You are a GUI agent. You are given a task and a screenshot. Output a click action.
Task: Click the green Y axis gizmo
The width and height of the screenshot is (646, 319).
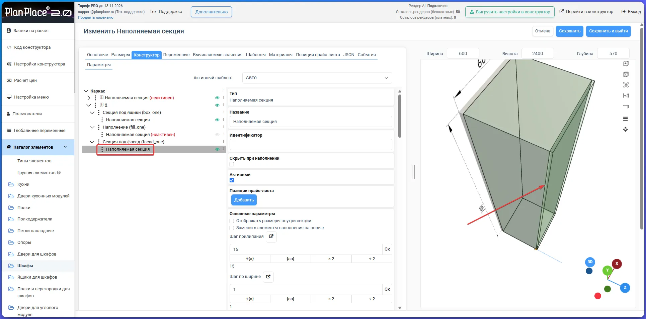point(607,271)
